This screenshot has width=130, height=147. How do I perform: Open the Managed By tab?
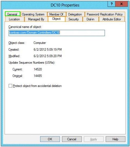pos(36,19)
